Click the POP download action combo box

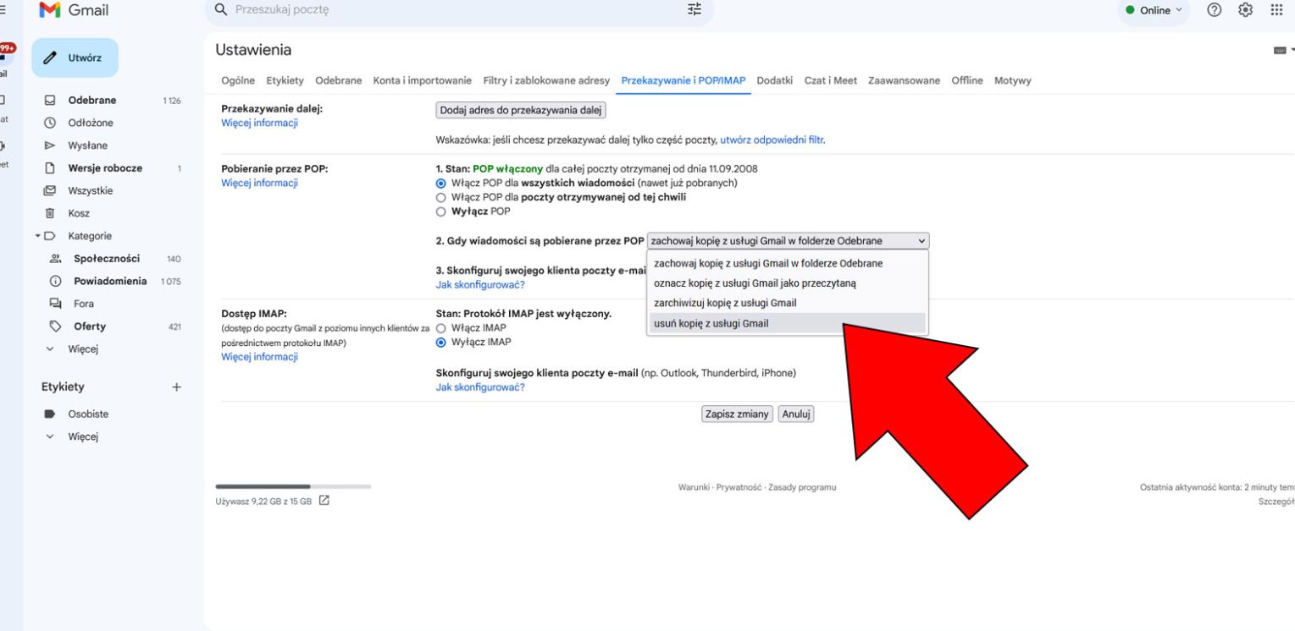(x=788, y=240)
